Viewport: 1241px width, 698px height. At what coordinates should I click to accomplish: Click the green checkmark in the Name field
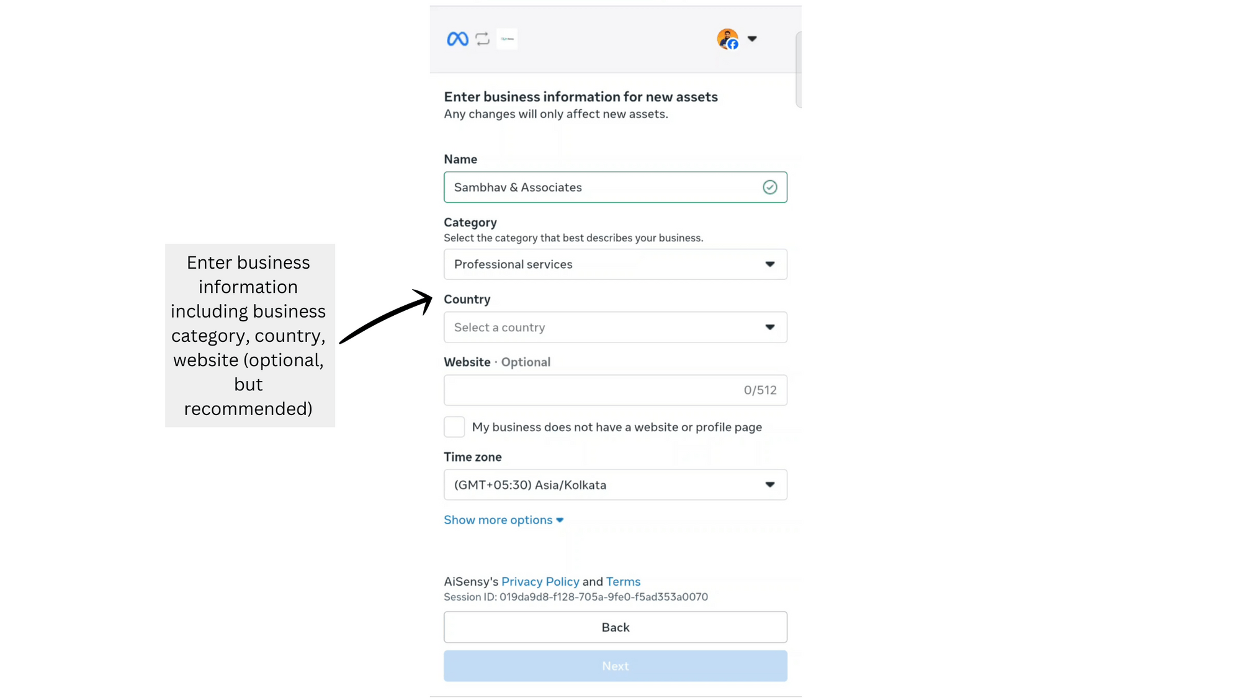coord(769,187)
